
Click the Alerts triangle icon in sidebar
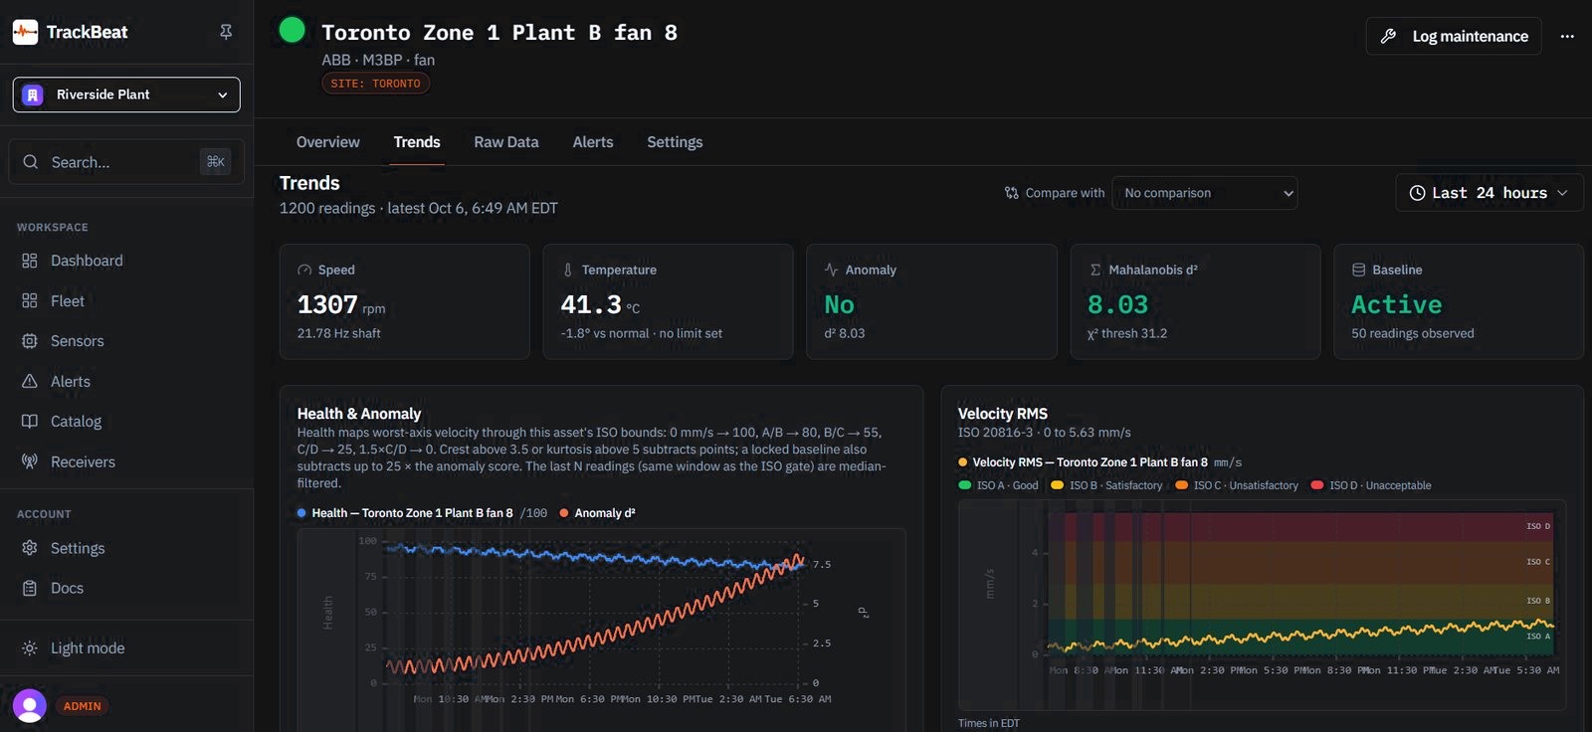pos(30,381)
